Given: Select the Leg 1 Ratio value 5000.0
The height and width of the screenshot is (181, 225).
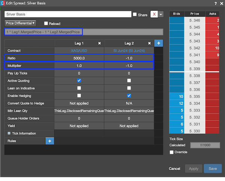Looking at the screenshot, I should 79,58.
